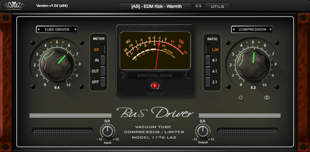Click the Tube Driver value 6.4

[57, 88]
